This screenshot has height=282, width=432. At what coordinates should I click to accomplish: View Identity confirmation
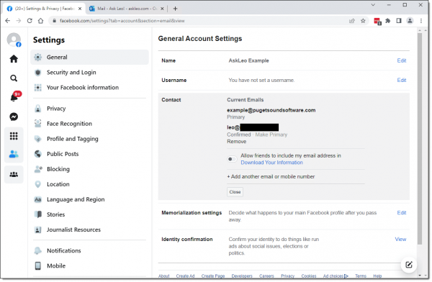pyautogui.click(x=400, y=239)
